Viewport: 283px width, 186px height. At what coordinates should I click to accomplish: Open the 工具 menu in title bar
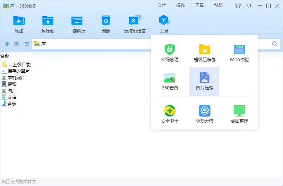point(200,5)
